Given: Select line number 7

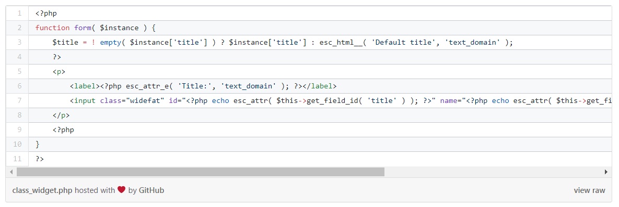Looking at the screenshot, I should pos(18,100).
